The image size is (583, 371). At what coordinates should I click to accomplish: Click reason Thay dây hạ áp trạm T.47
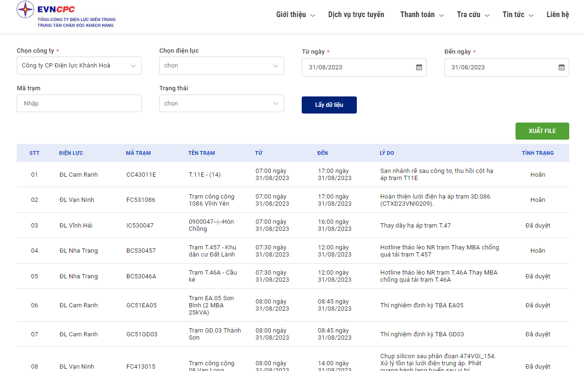pos(416,226)
